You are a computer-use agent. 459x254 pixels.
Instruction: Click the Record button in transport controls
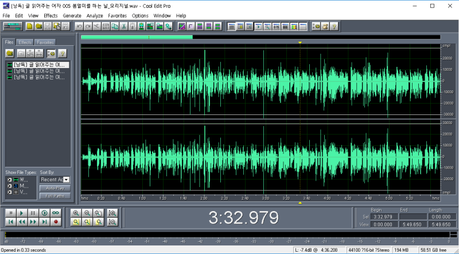point(56,221)
